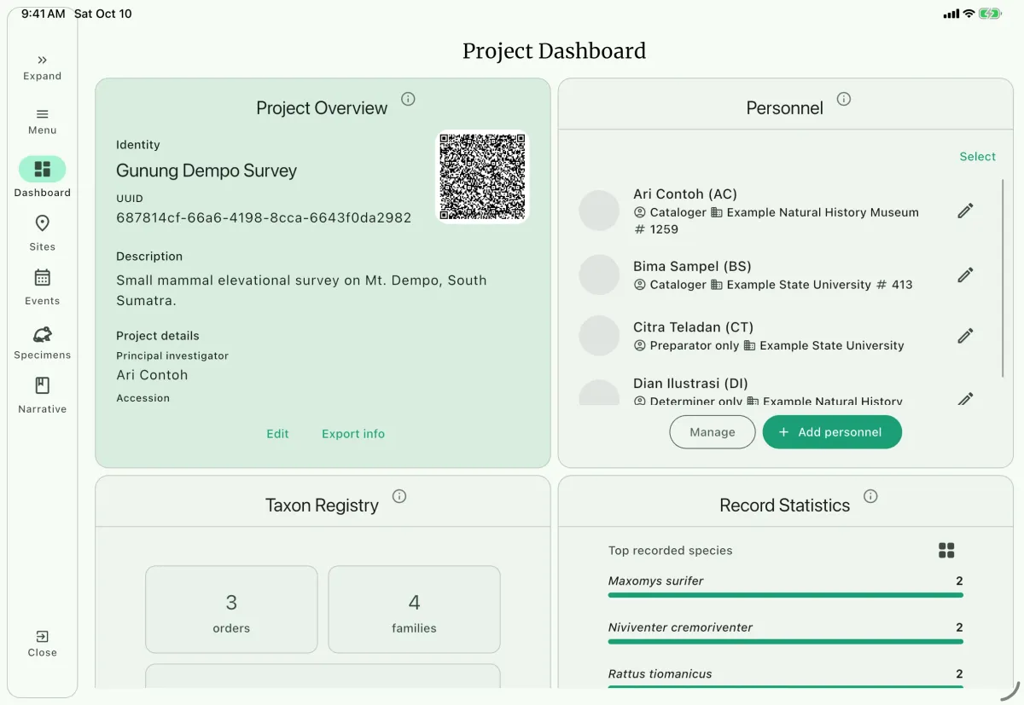
Task: Open the Menu in the sidebar
Action: pyautogui.click(x=42, y=121)
